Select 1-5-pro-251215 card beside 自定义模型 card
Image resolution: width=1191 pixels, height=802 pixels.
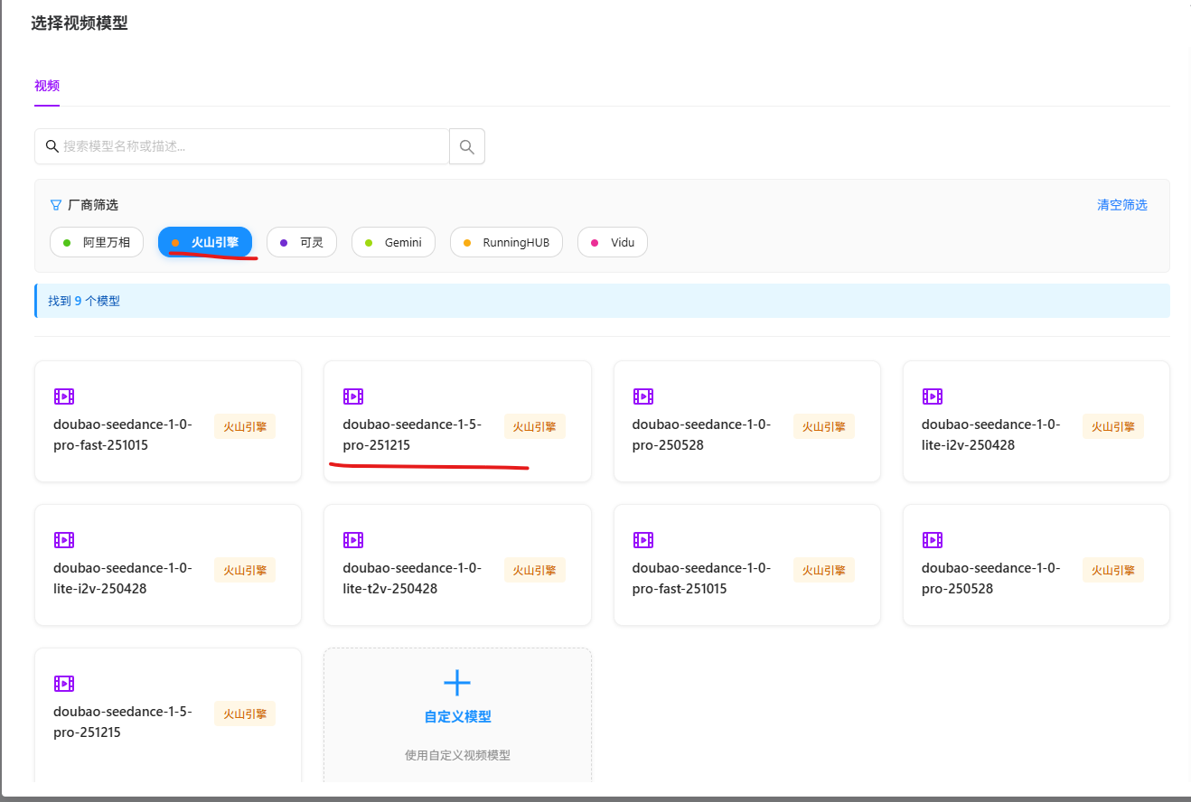(168, 715)
